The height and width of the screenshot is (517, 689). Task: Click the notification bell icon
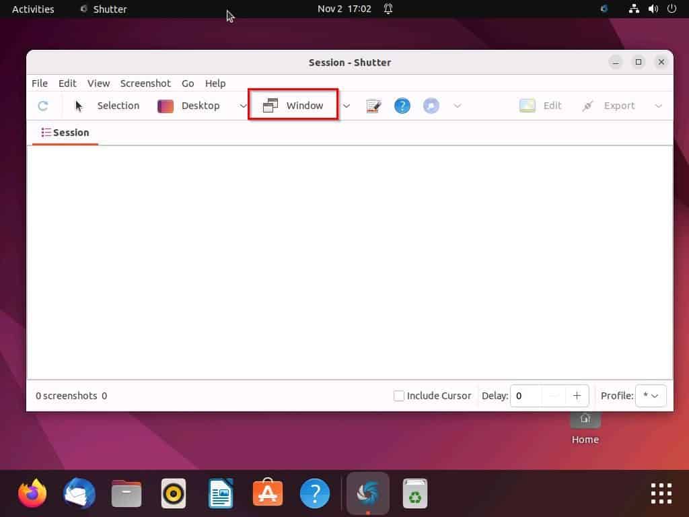388,9
